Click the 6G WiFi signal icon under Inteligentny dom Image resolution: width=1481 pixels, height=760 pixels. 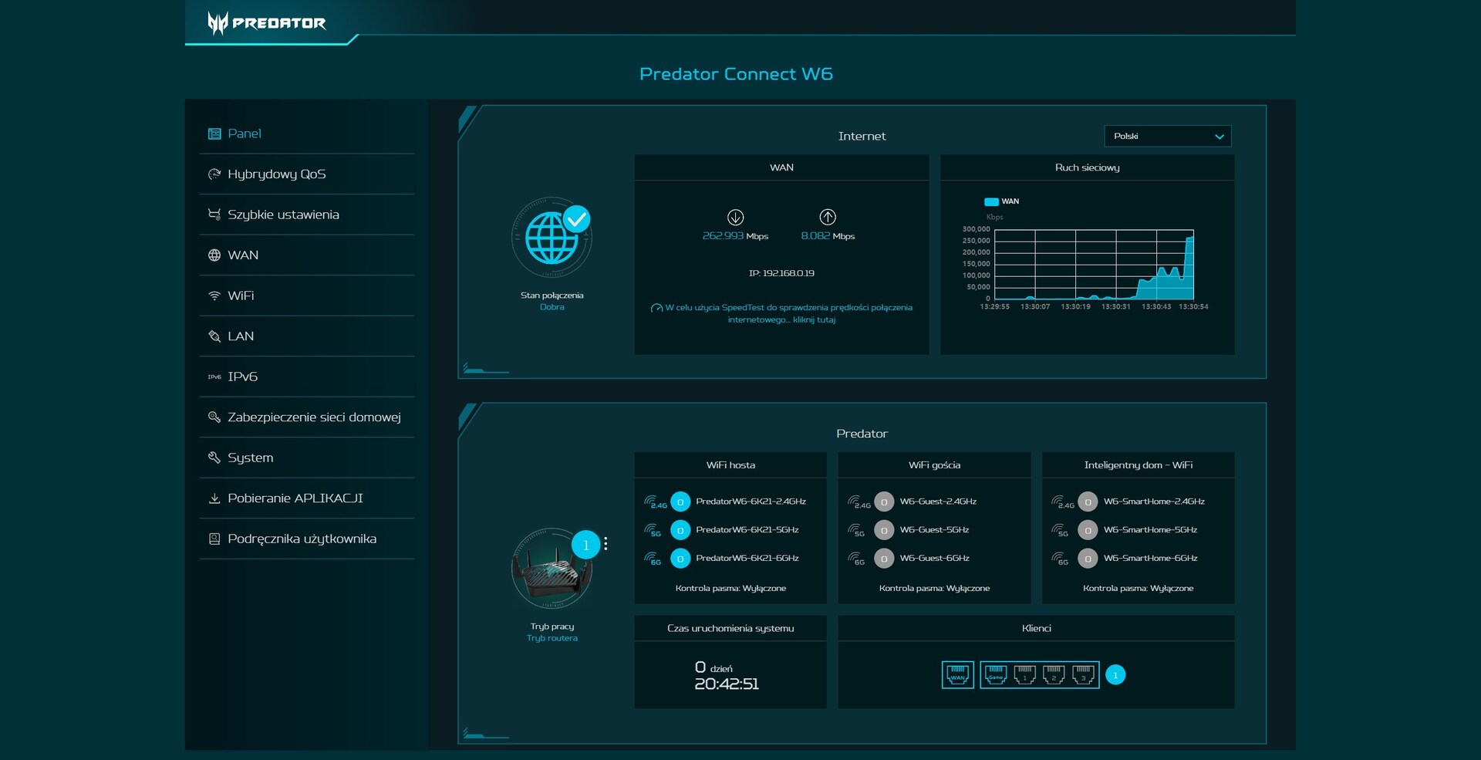1061,558
